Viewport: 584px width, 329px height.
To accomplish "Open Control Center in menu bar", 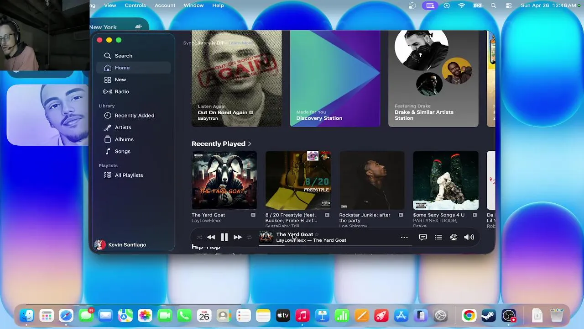I will tap(509, 5).
